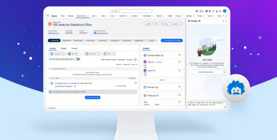Click the Einstein message input box

pyautogui.click(x=207, y=105)
